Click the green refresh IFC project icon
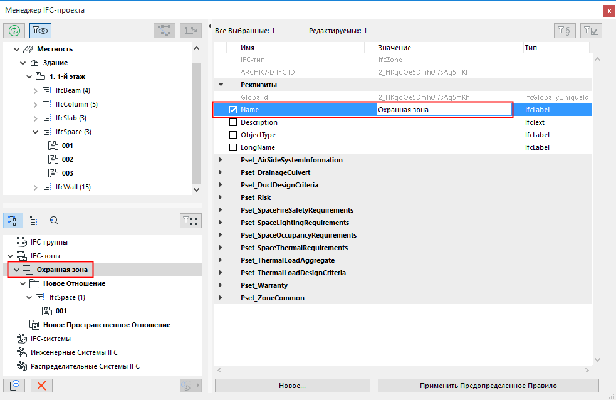 13,30
